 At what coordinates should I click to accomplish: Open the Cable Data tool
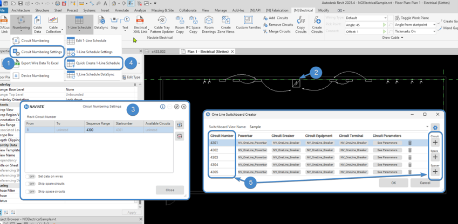pos(38,24)
